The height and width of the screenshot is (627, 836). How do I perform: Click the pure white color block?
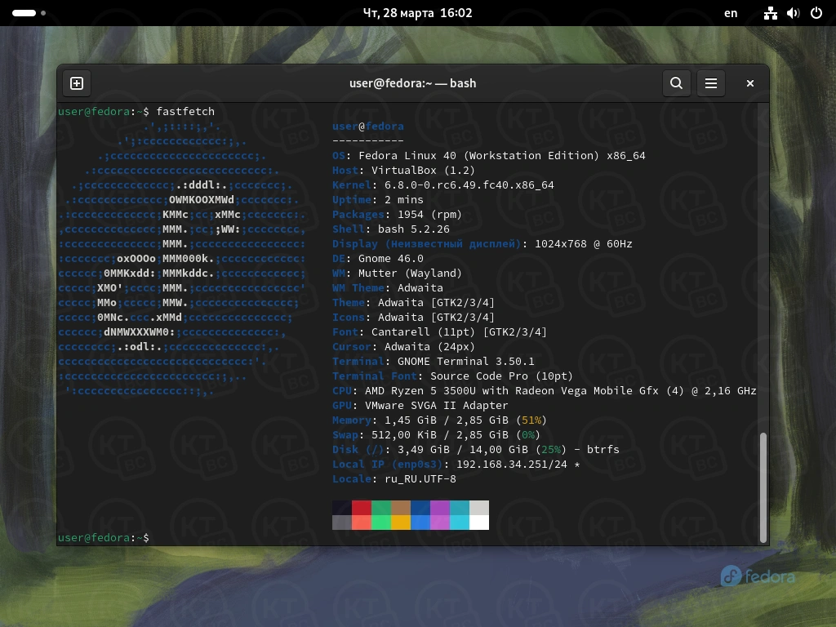pyautogui.click(x=478, y=522)
